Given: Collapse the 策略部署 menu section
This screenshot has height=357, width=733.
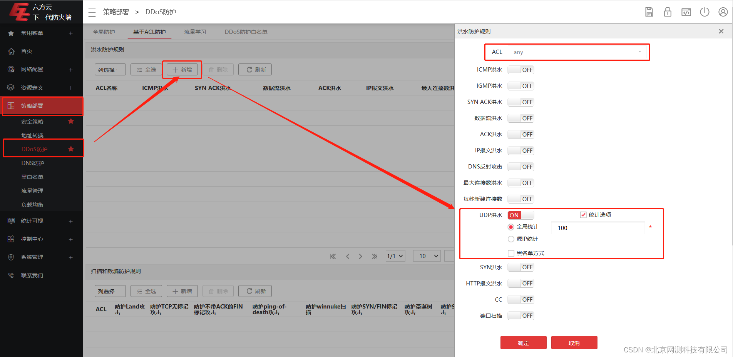Looking at the screenshot, I should 71,106.
